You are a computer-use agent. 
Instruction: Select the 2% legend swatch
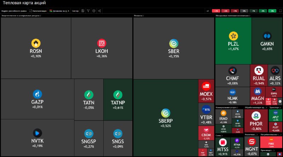263,11
